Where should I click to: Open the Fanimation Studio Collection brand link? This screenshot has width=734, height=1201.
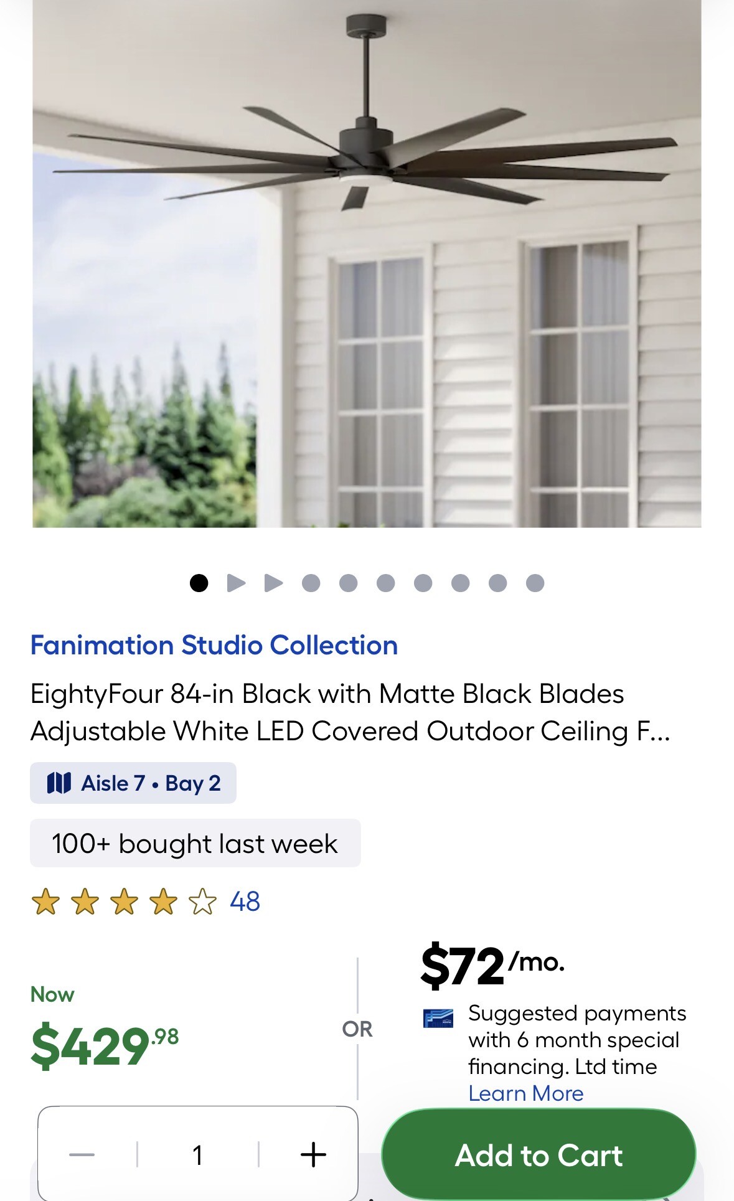point(214,645)
